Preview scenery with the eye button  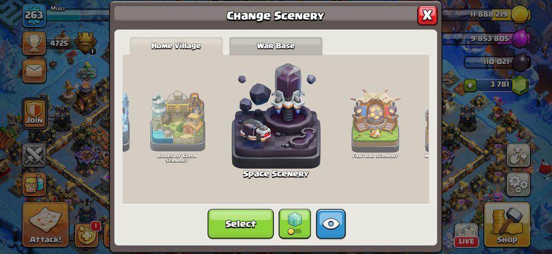tap(331, 224)
